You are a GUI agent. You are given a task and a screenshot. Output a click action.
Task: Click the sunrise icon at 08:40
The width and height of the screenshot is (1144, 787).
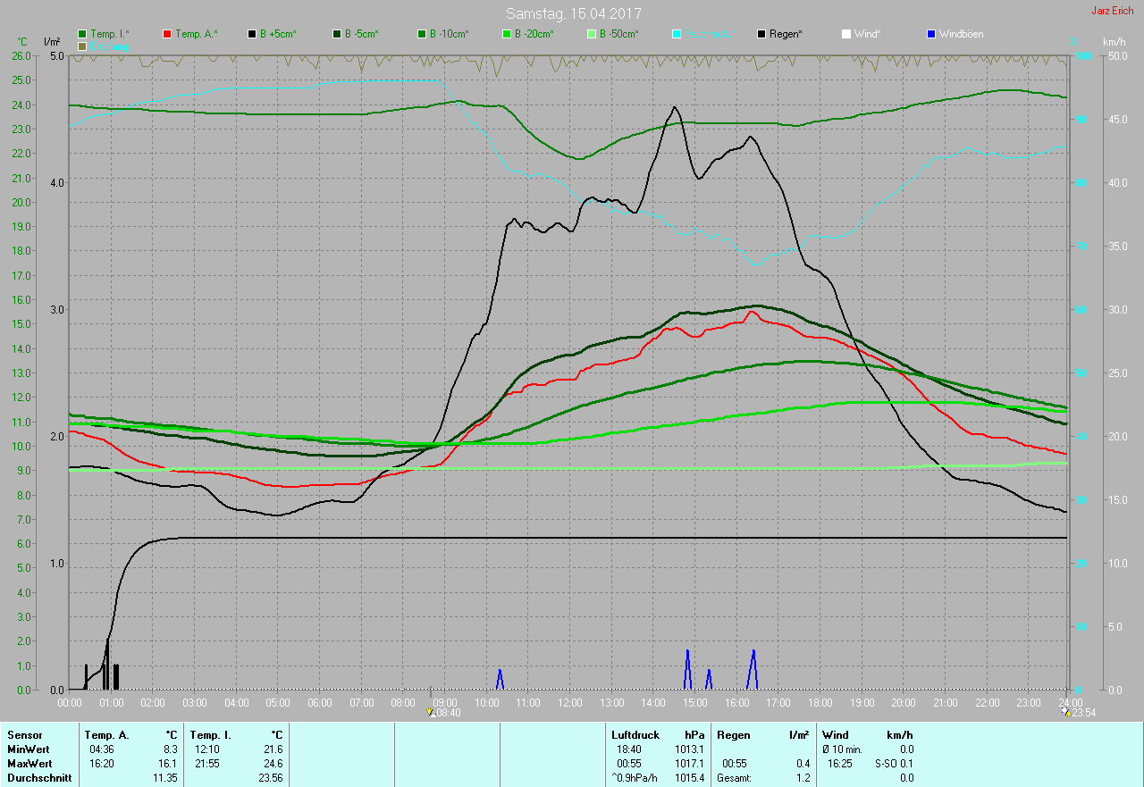431,712
